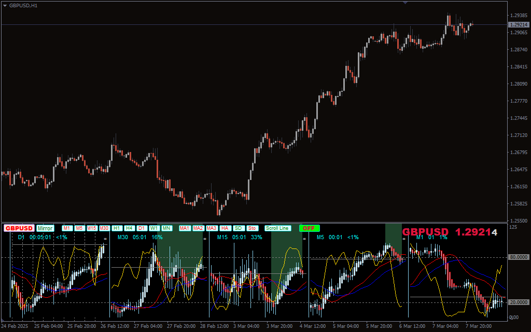Select the M1 timeframe button
Image resolution: width=531 pixels, height=332 pixels.
click(67, 228)
